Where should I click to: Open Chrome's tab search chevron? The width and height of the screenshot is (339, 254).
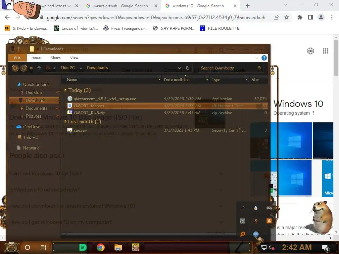pos(286,5)
